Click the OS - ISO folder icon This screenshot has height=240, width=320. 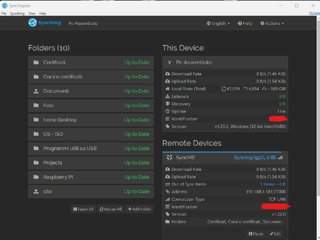(36, 134)
